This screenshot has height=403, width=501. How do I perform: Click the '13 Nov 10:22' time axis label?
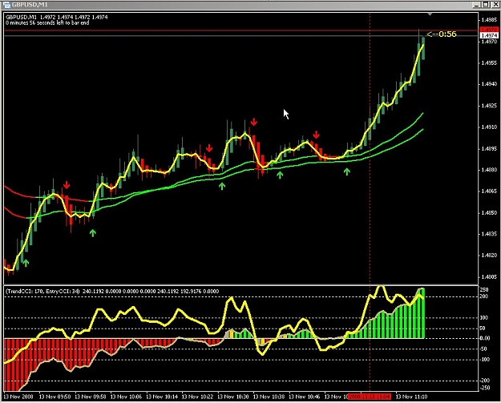coord(197,397)
